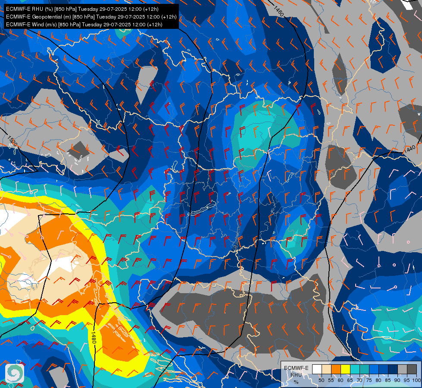Select the beige 50-55% legend swatch
This screenshot has width=422, height=388.
[x=326, y=369]
